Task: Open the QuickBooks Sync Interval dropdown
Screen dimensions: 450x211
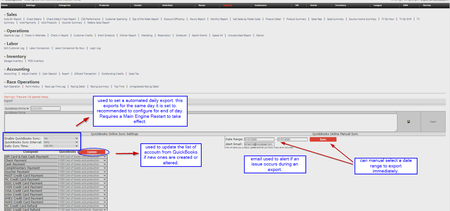Action: click(x=61, y=142)
